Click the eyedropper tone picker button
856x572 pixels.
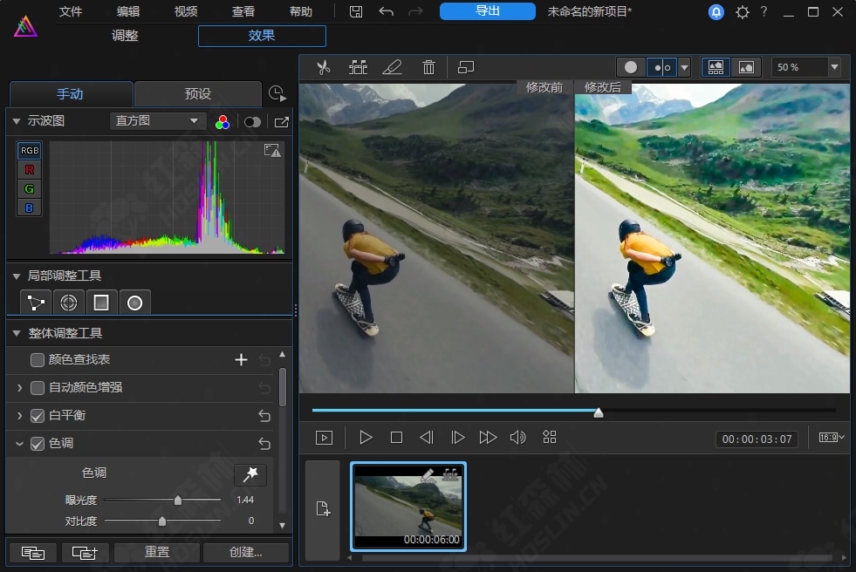[x=250, y=473]
